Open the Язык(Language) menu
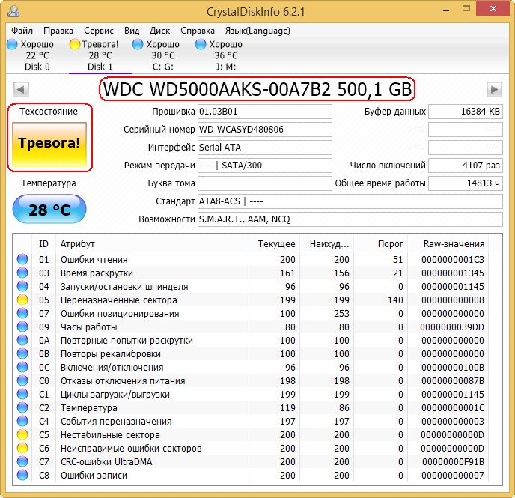This screenshot has height=498, width=515. click(x=257, y=31)
